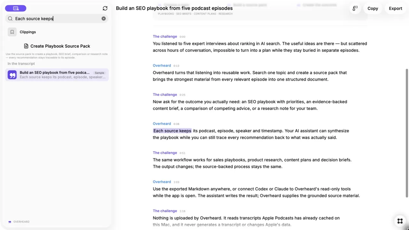Click 'The challenge' speaker label at 1:16
Viewport: 409px width, 230px height.
165,211
